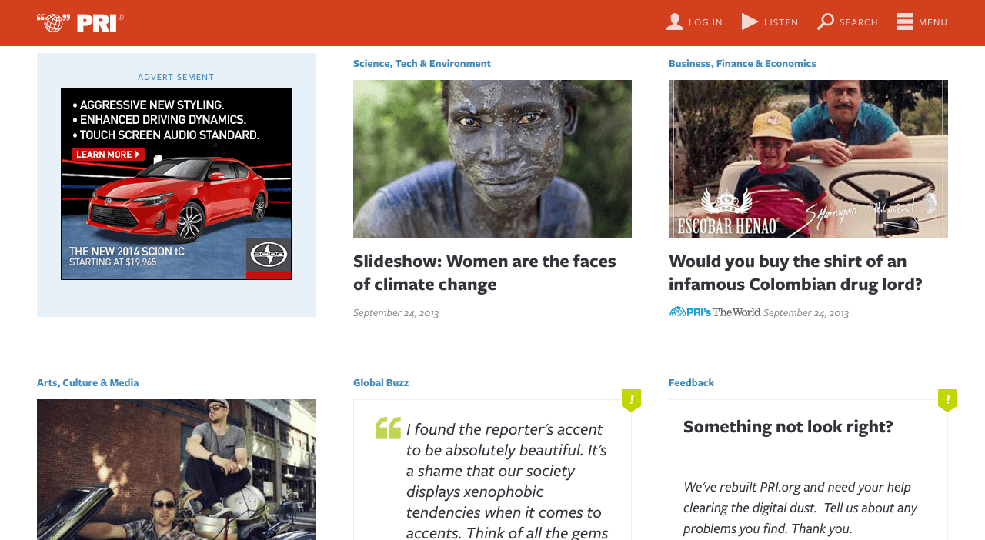Open Colombian drug lord shirt headline

tap(795, 272)
